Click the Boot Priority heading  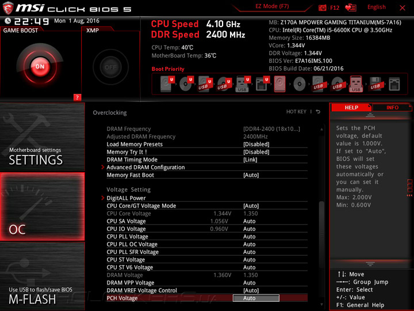[168, 69]
